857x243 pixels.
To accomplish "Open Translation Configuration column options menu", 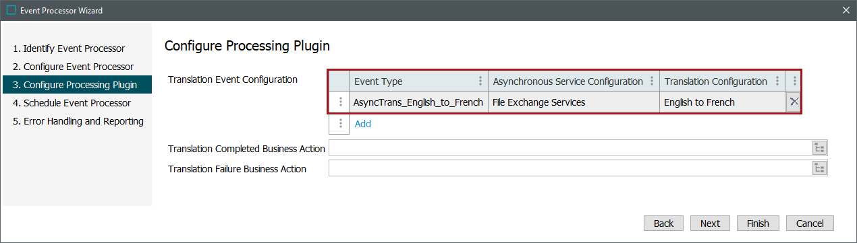I will [777, 81].
